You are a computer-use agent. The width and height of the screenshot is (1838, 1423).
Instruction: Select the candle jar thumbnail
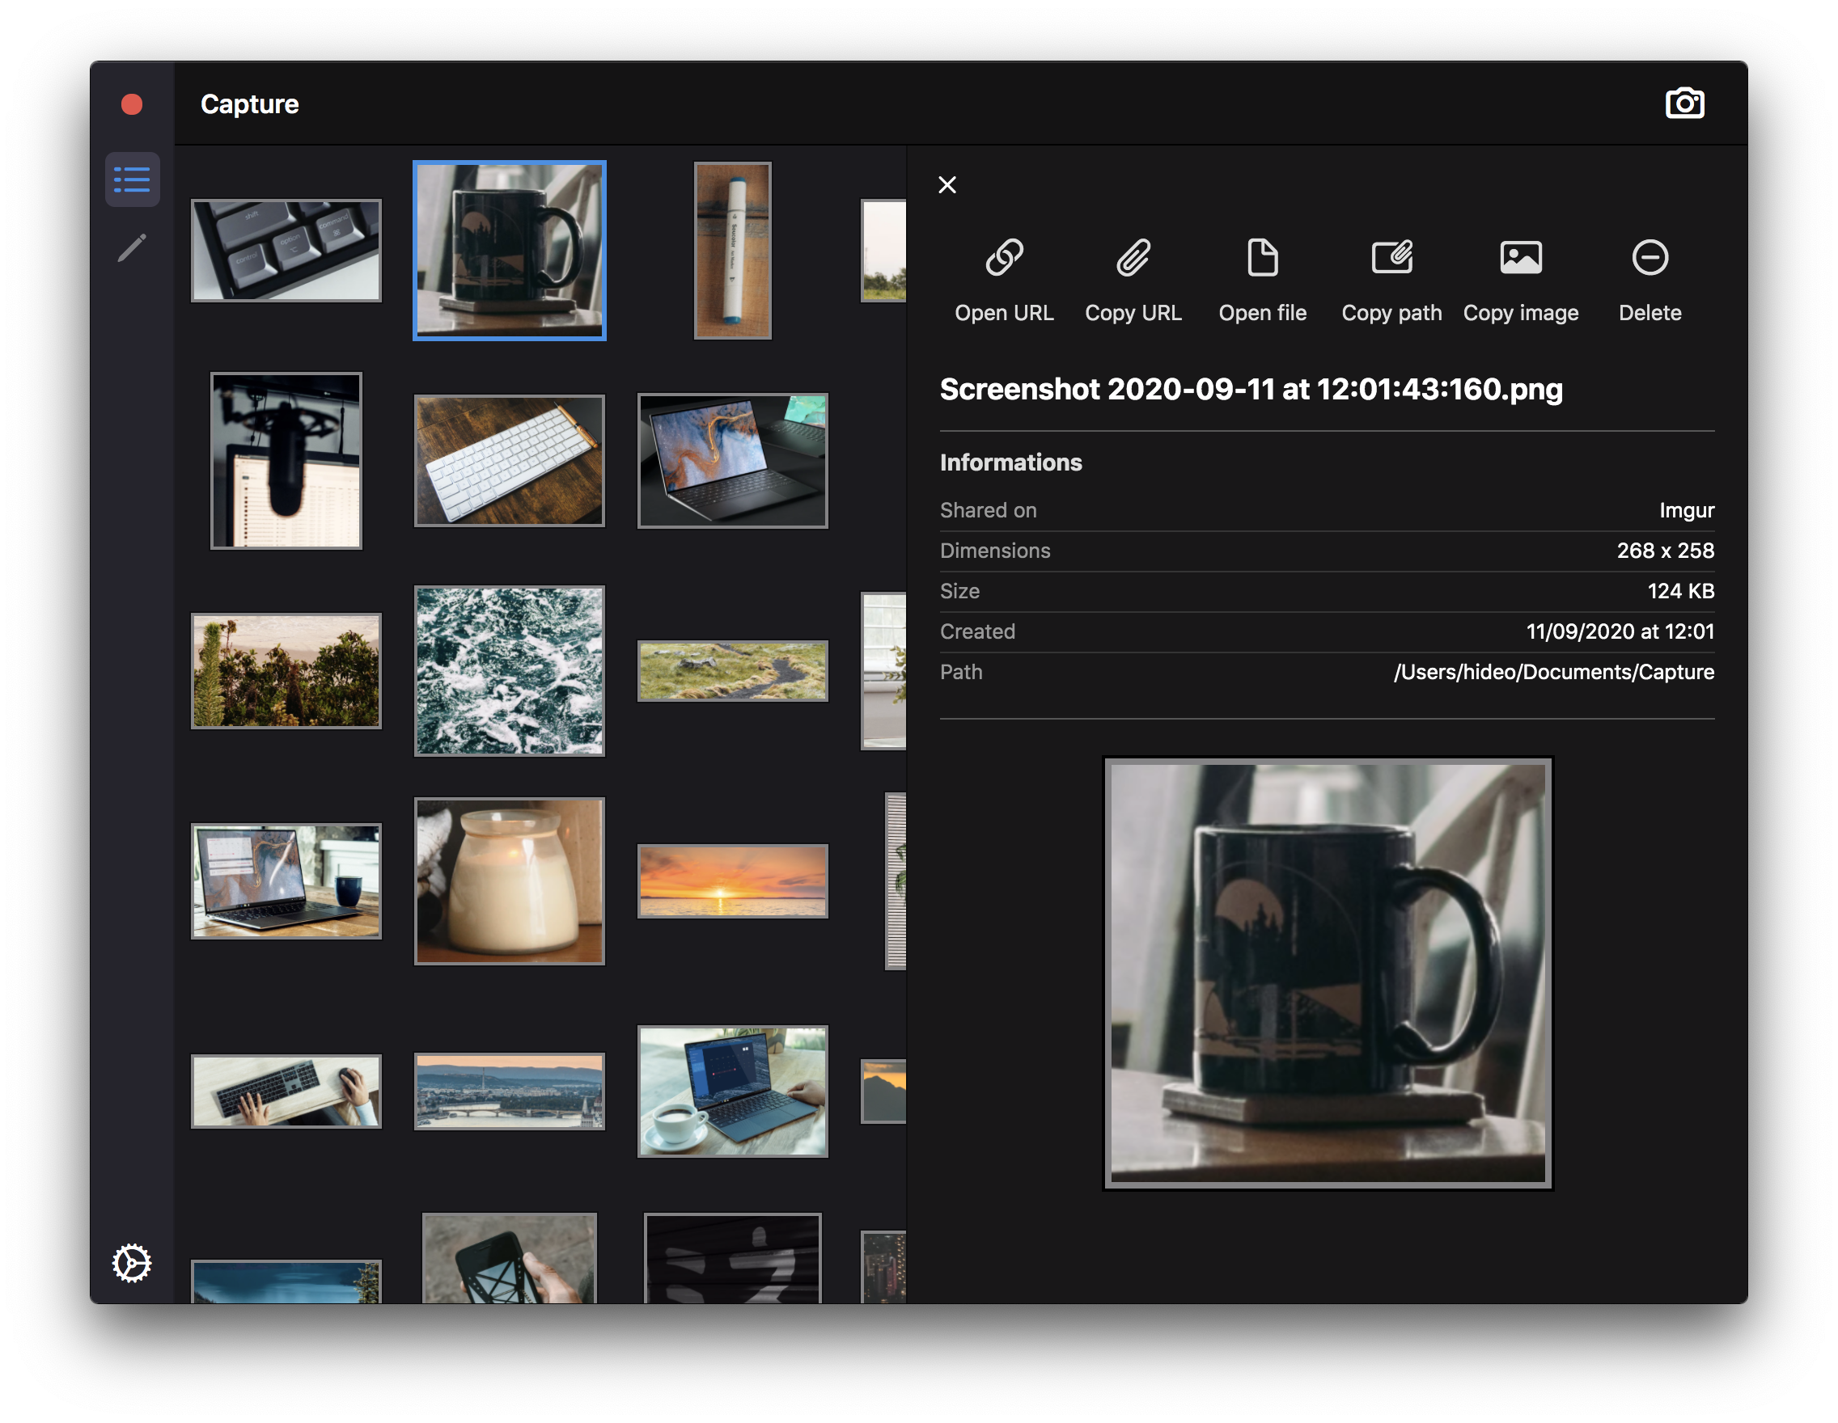[509, 880]
